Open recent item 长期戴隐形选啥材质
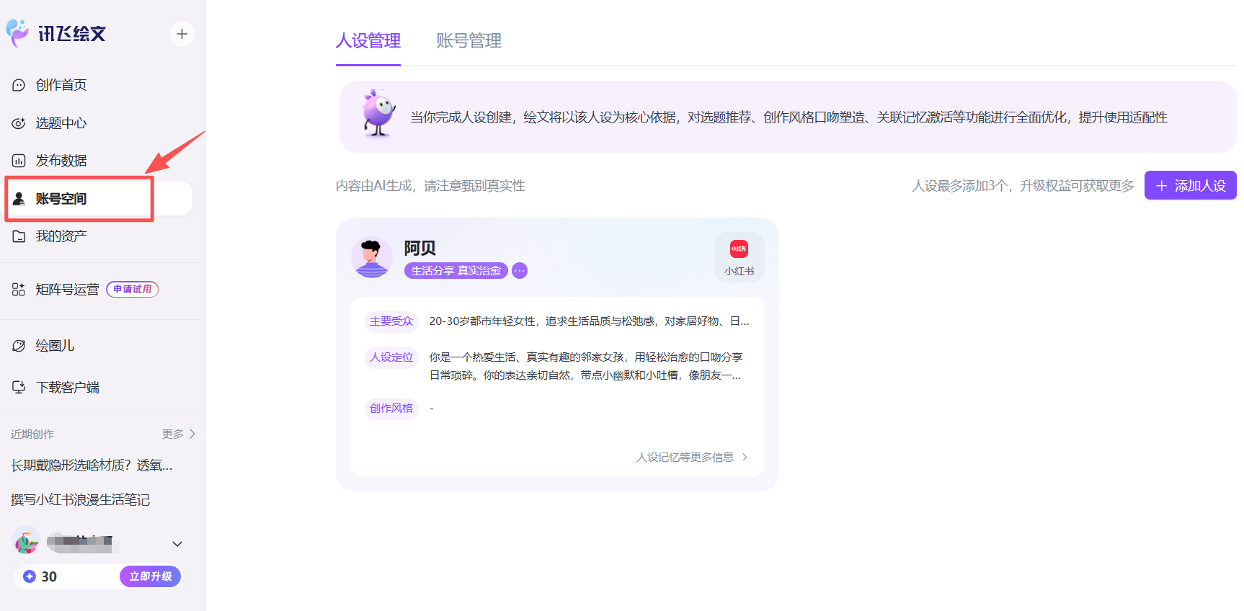The image size is (1244, 611). [x=92, y=465]
